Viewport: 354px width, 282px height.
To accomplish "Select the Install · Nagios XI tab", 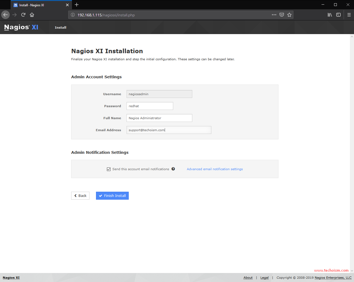I will 41,5.
